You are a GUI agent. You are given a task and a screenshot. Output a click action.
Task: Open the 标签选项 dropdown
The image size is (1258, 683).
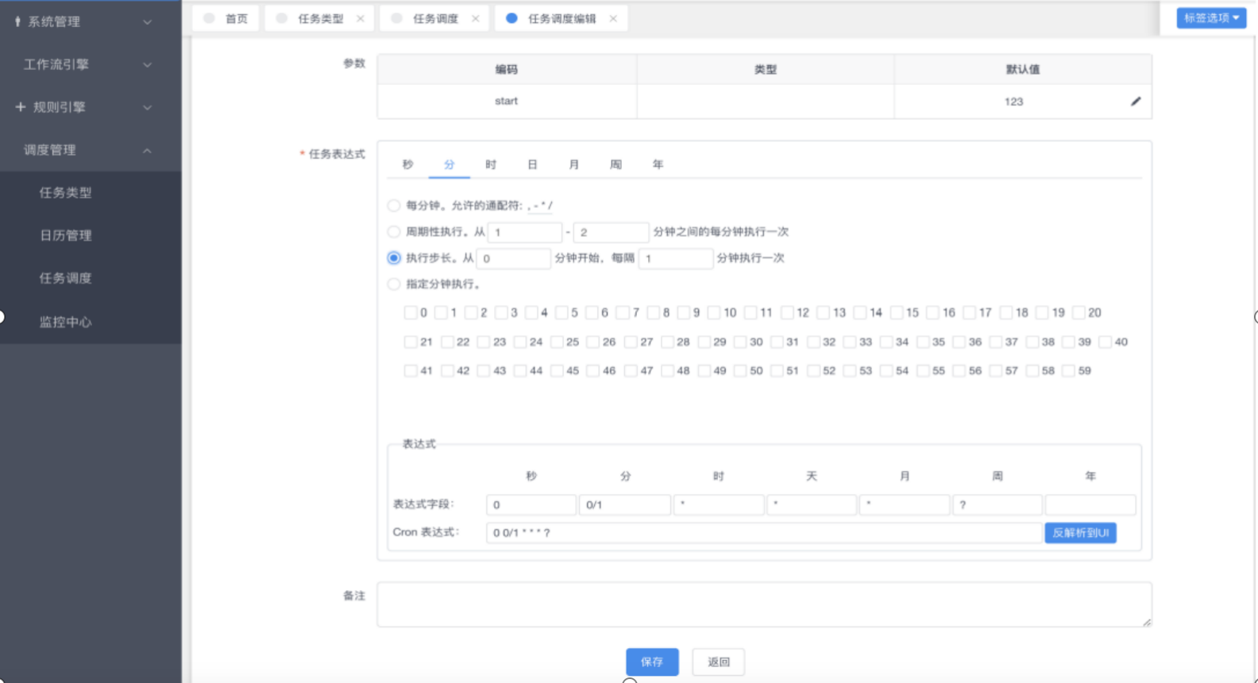(1211, 17)
